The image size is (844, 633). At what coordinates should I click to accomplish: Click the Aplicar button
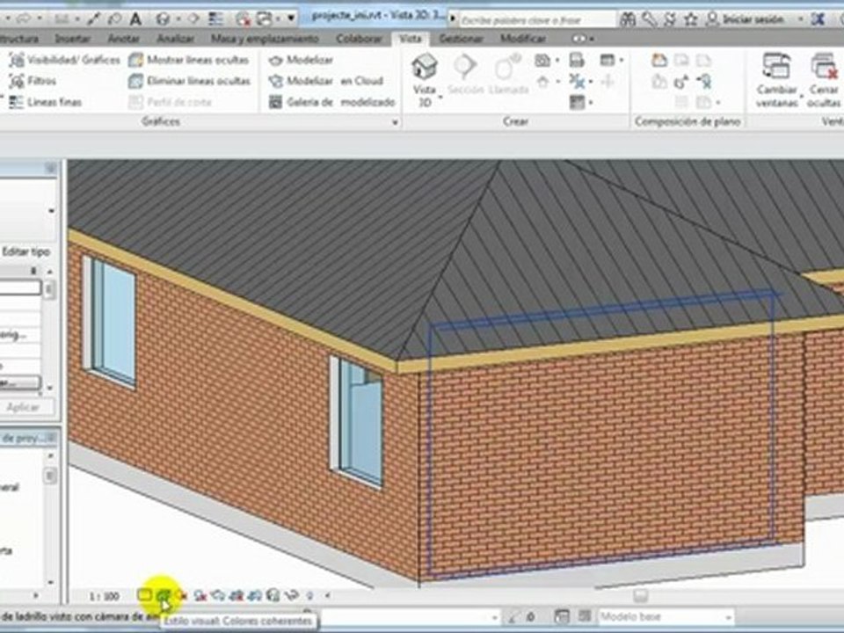(x=23, y=407)
